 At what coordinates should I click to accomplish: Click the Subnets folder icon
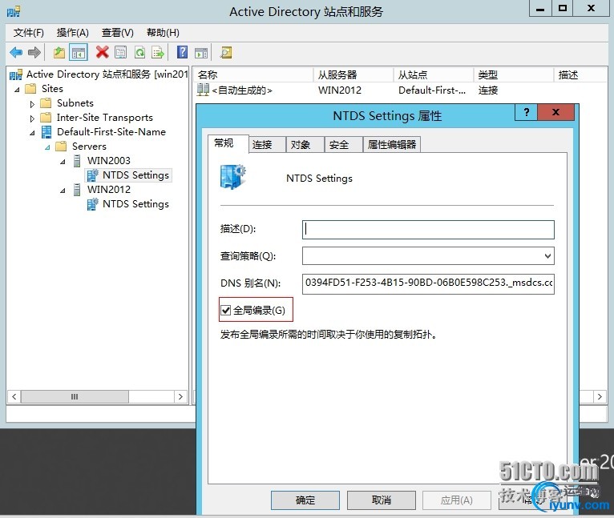(46, 103)
